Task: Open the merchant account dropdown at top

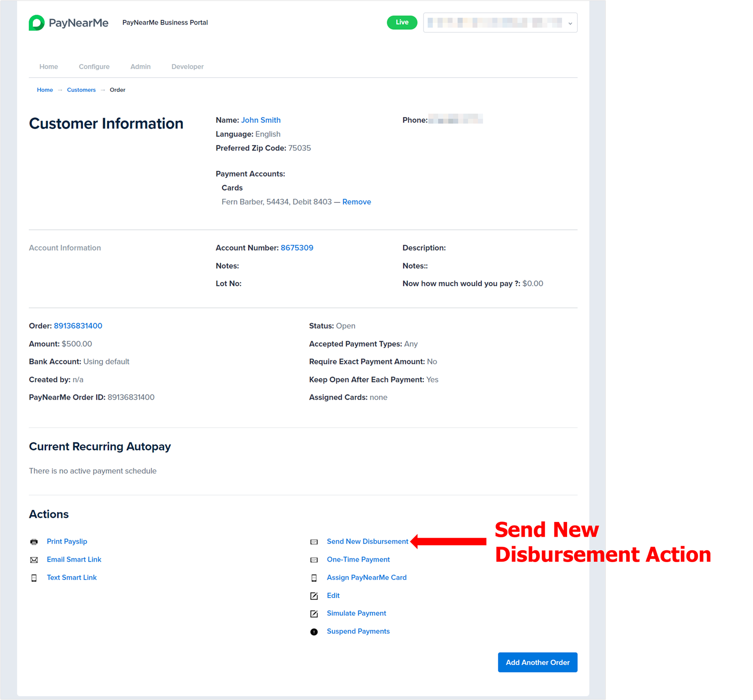Action: pos(500,23)
